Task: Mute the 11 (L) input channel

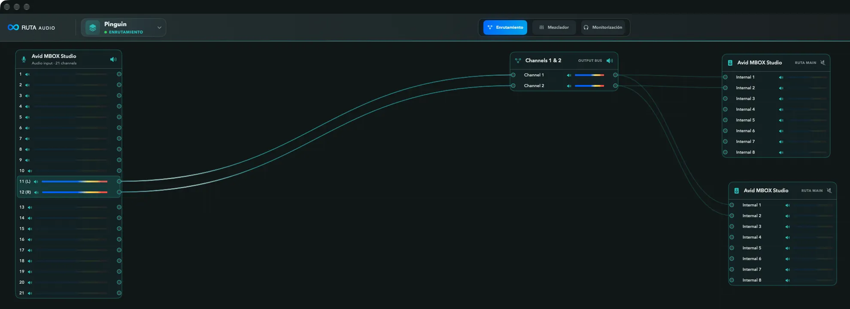Action: coord(36,182)
